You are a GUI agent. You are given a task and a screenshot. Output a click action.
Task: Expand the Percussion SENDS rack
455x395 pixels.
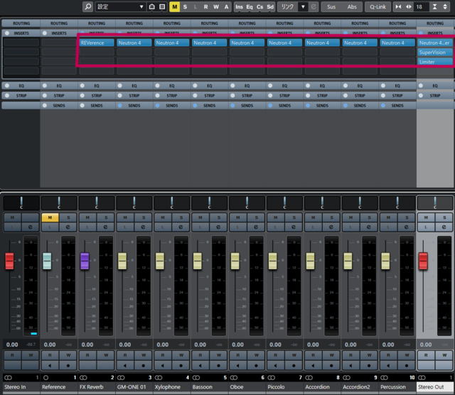click(x=397, y=106)
